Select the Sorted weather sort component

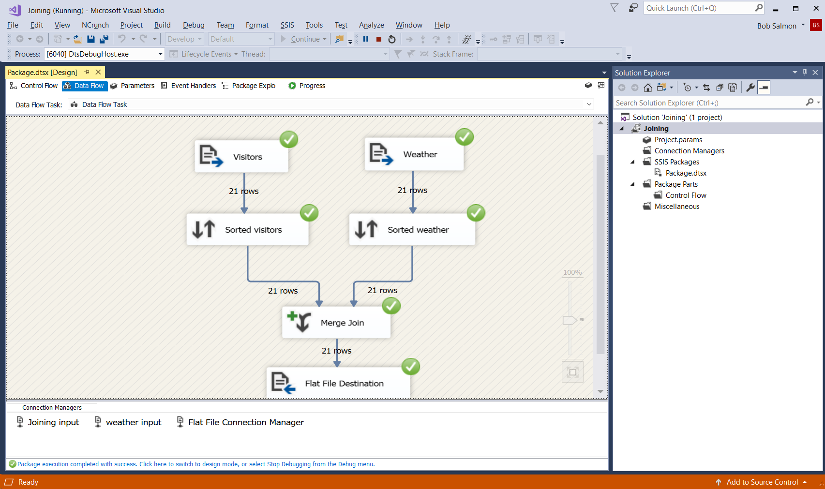412,230
